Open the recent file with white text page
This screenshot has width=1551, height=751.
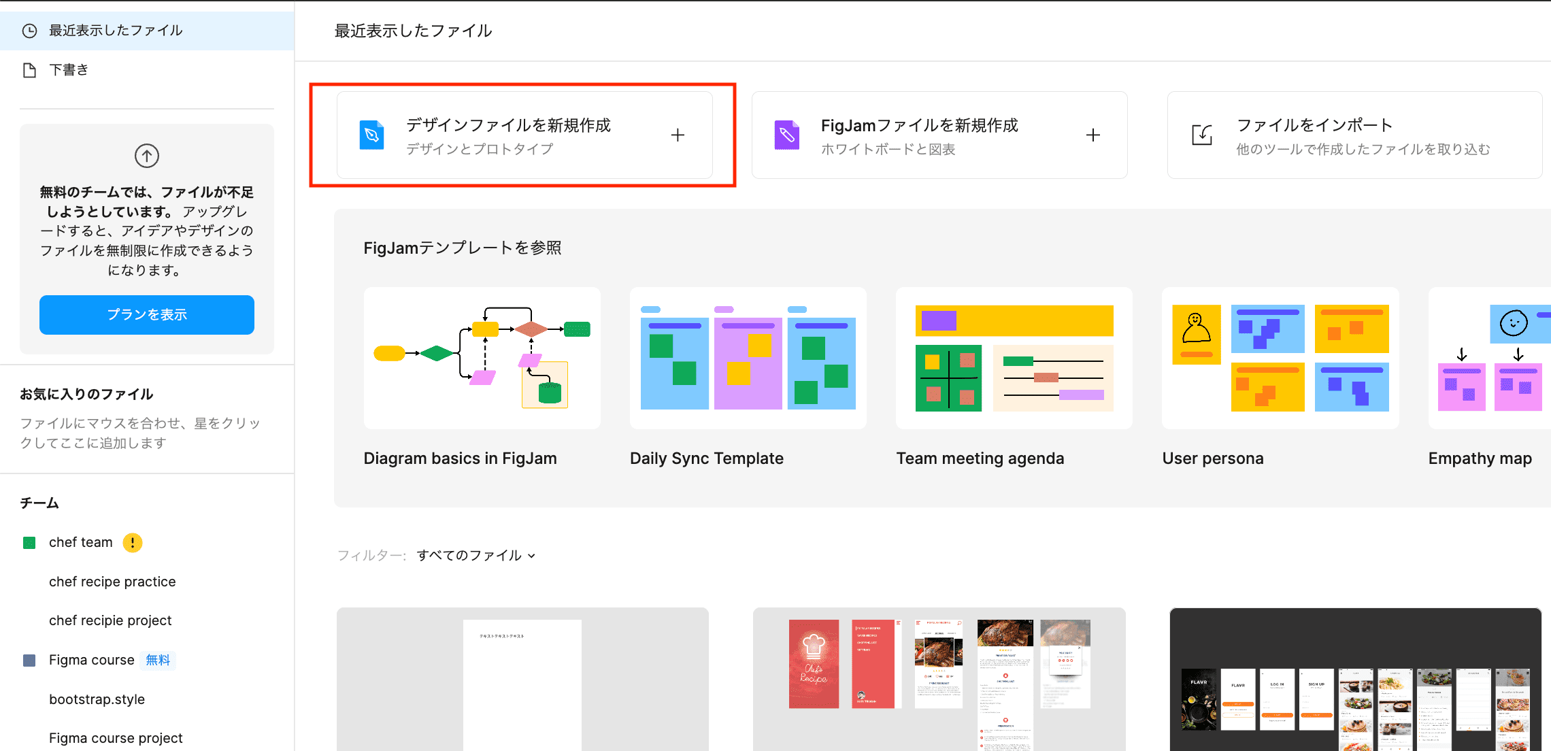point(522,680)
